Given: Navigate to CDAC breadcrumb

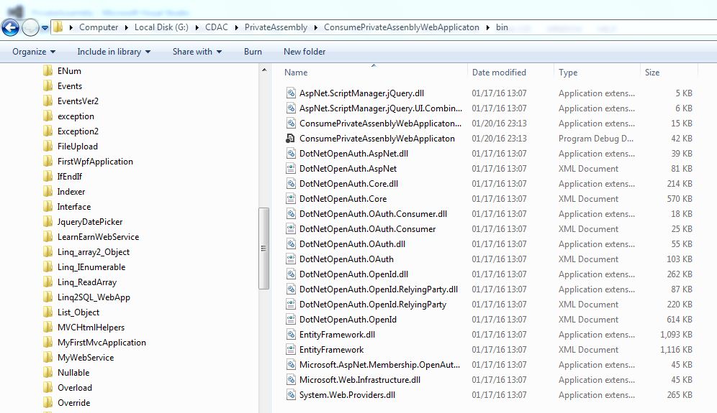Looking at the screenshot, I should (x=216, y=27).
